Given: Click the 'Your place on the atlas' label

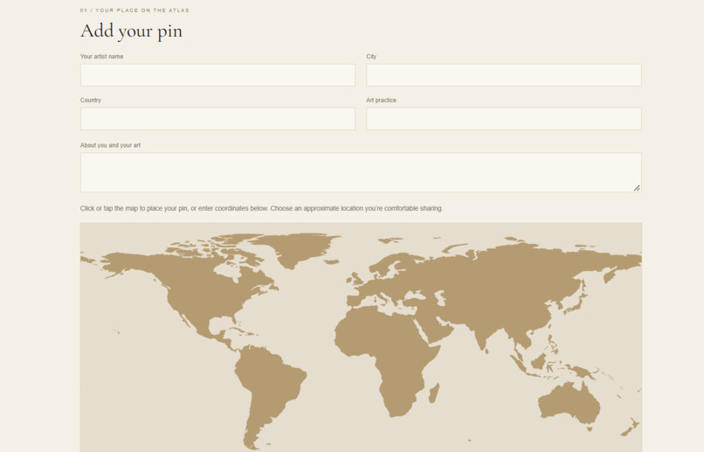Looking at the screenshot, I should 135,10.
